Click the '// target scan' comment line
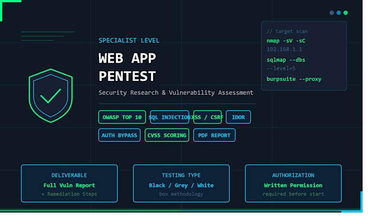The height and width of the screenshot is (218, 368). [x=287, y=31]
